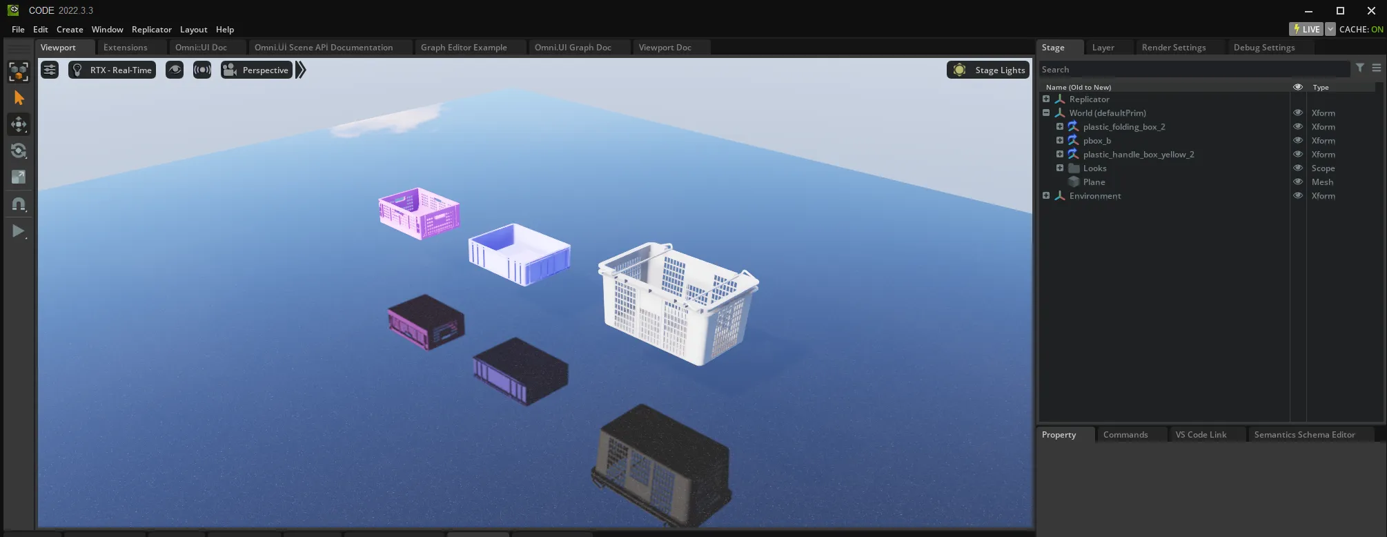Viewport: 1387px width, 537px height.
Task: Open Stage panel options hamburger icon
Action: click(x=1377, y=68)
